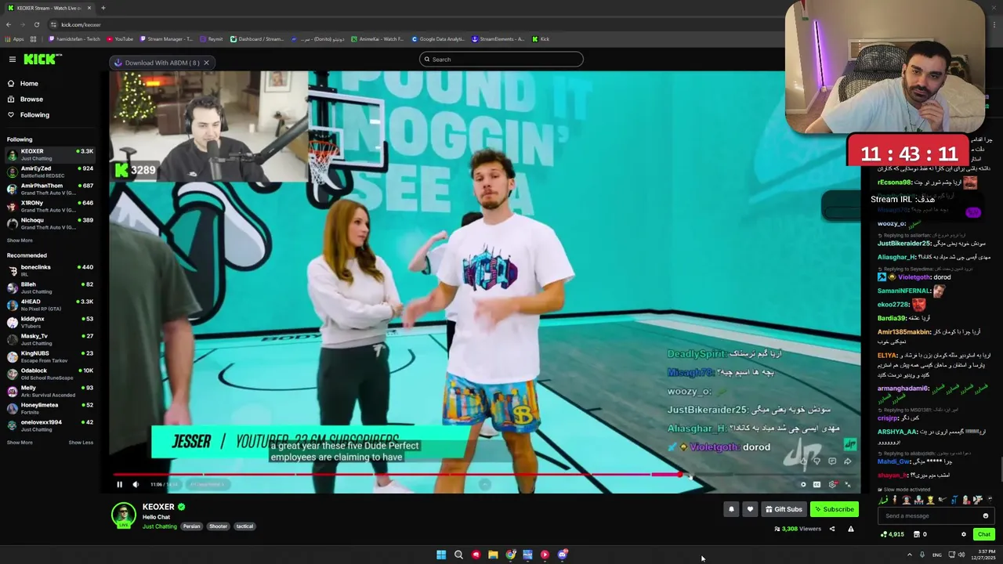Mute the player volume
Screen dimensions: 1003x564
136,484
